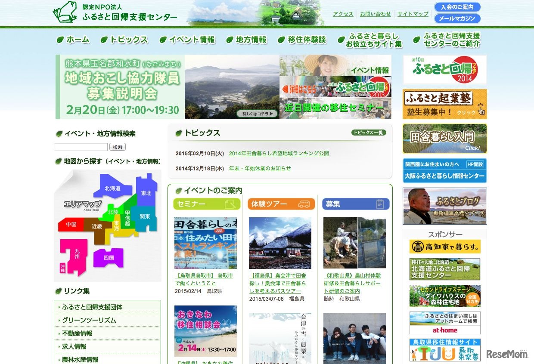Click the 検索 search button
Screen dimensions: 534x364
[x=118, y=146]
